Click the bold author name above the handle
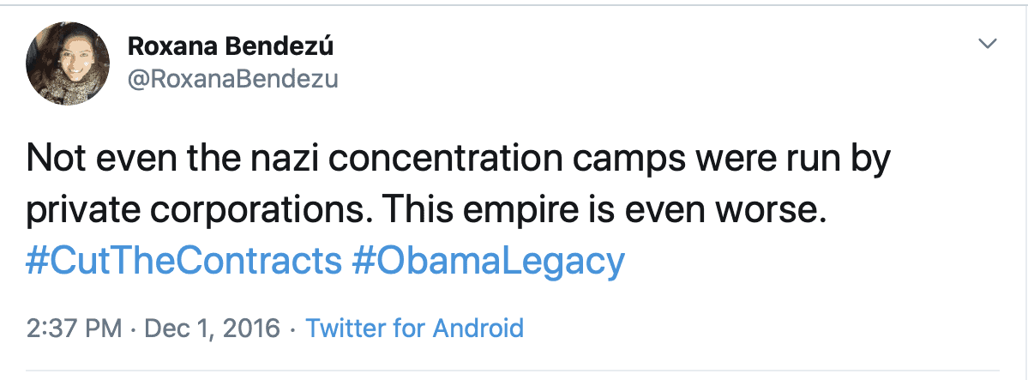The width and height of the screenshot is (1028, 380). click(230, 46)
